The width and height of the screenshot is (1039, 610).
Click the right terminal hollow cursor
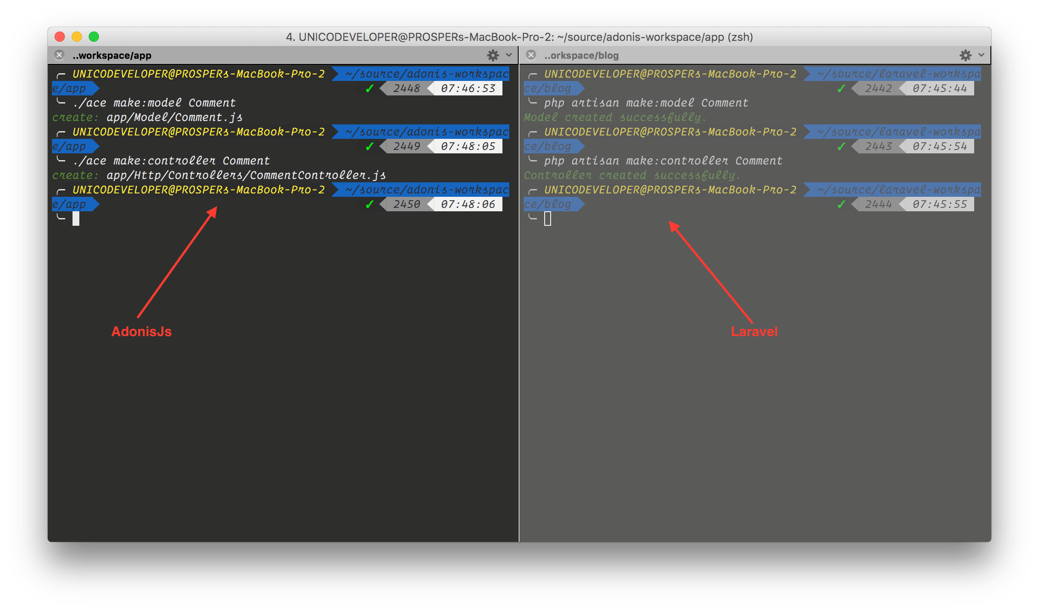tap(548, 219)
